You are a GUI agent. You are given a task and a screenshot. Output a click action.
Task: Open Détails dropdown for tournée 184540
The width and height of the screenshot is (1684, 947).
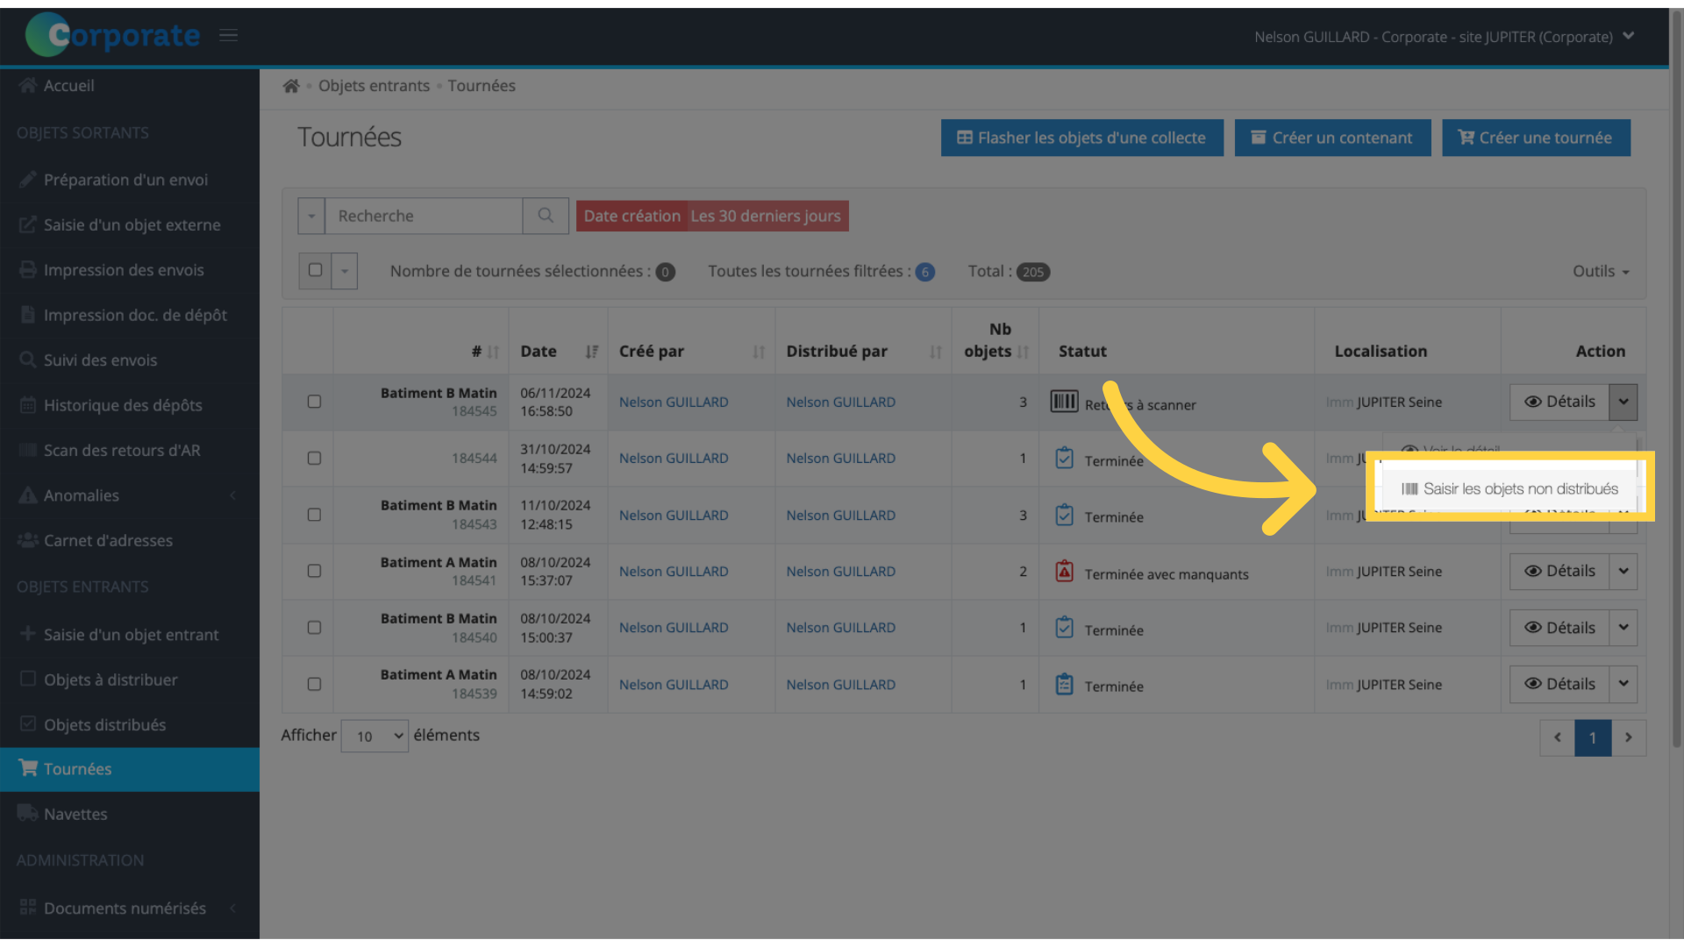(x=1623, y=628)
